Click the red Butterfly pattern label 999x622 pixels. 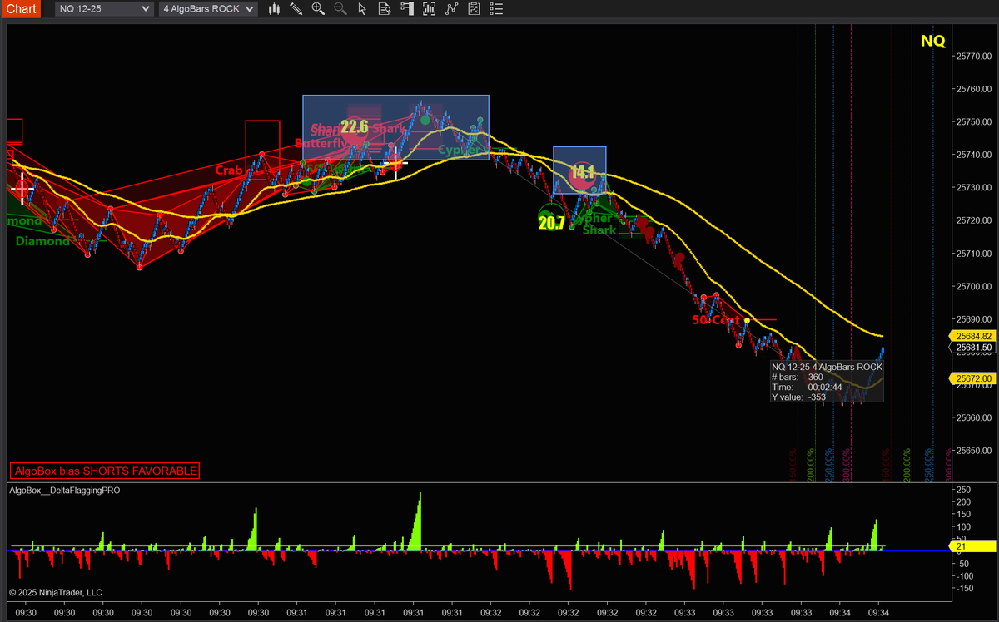320,143
